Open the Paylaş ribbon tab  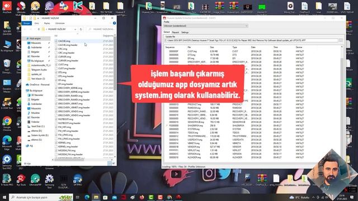pyautogui.click(x=47, y=23)
